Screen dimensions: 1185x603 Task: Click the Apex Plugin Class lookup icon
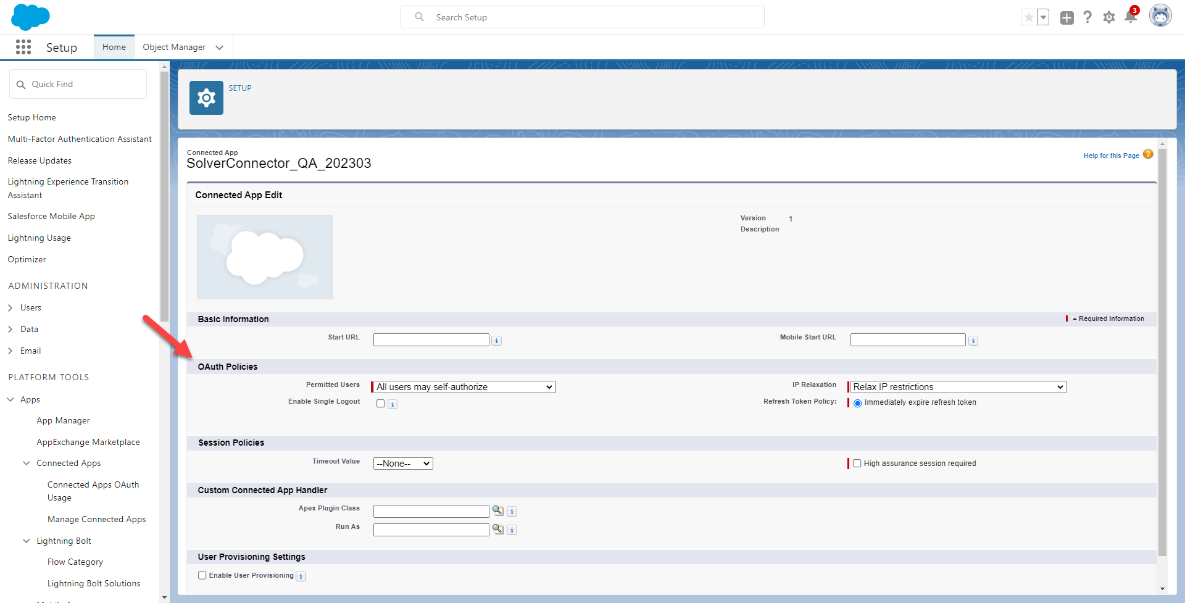497,511
